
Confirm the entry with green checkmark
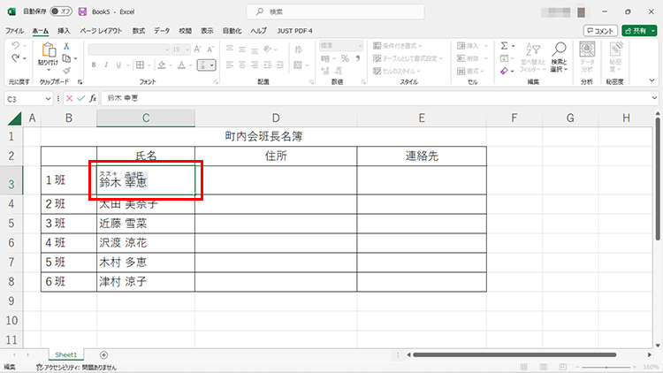[81, 98]
